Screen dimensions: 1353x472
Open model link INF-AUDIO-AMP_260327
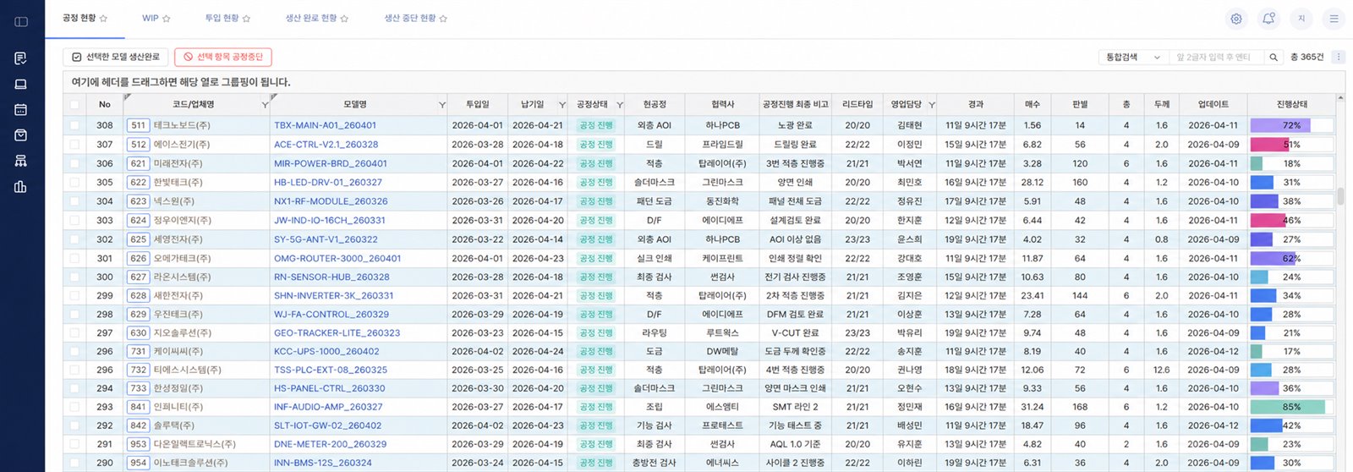(x=328, y=407)
